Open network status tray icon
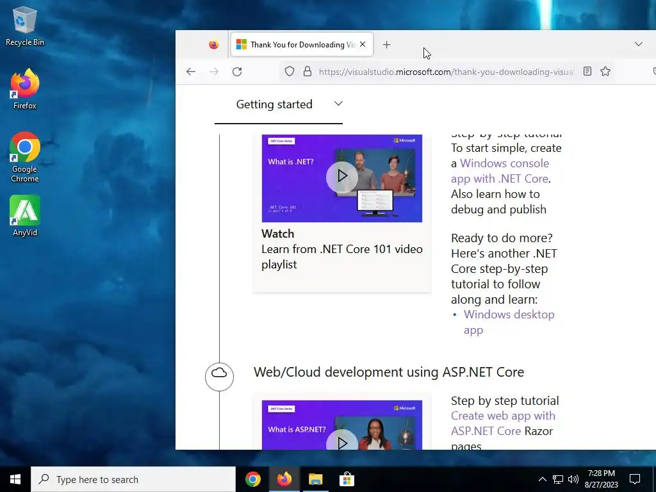 click(558, 479)
